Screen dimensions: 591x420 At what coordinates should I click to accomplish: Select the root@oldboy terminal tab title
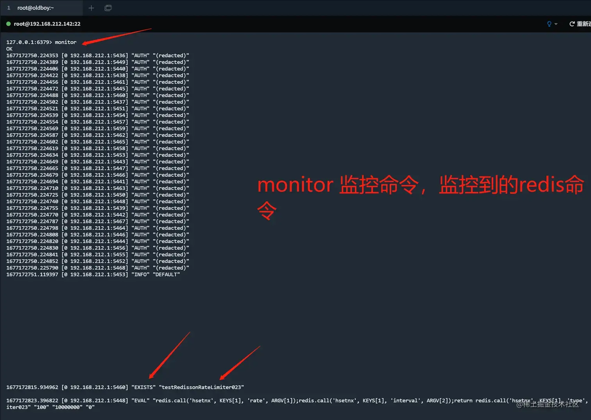tap(36, 8)
